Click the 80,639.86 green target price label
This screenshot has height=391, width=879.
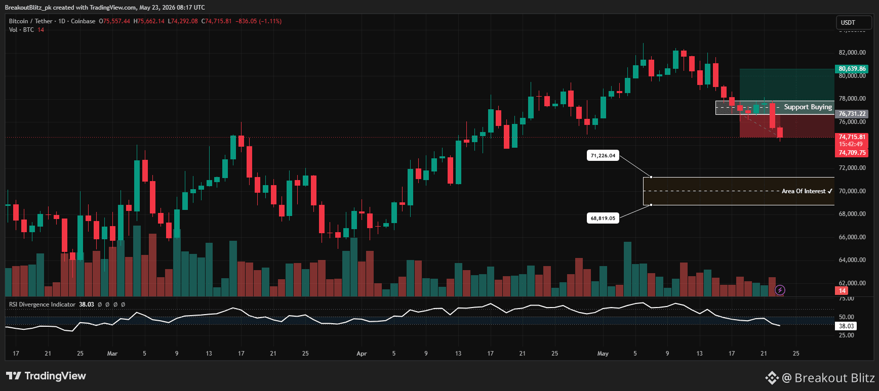(852, 69)
